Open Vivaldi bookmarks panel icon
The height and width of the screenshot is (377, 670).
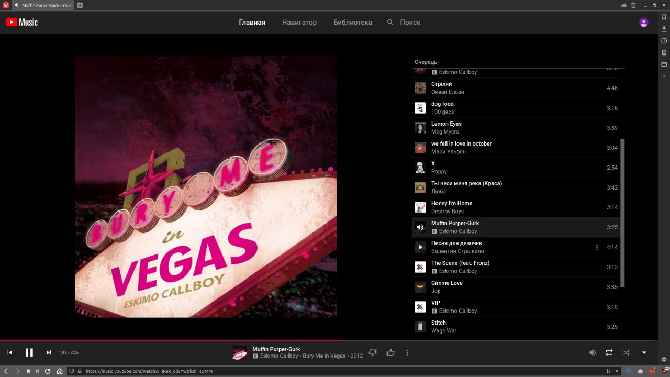[x=664, y=17]
